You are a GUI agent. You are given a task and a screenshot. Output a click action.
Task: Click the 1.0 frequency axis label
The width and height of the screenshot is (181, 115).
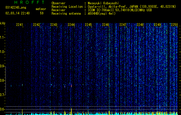(3, 52)
